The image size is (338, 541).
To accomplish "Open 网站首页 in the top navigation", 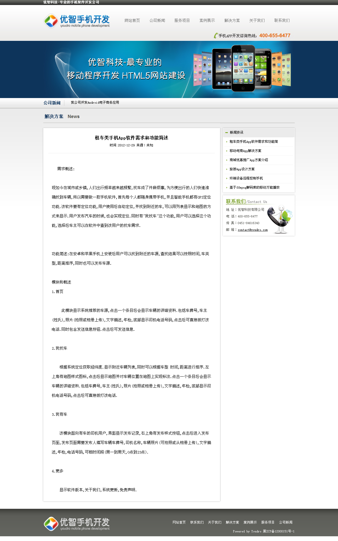I will [x=132, y=21].
